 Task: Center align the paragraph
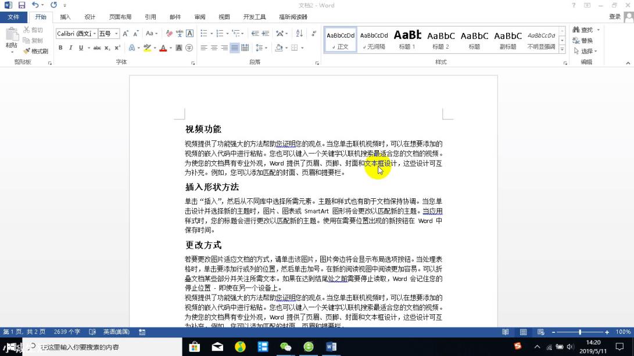pyautogui.click(x=214, y=48)
